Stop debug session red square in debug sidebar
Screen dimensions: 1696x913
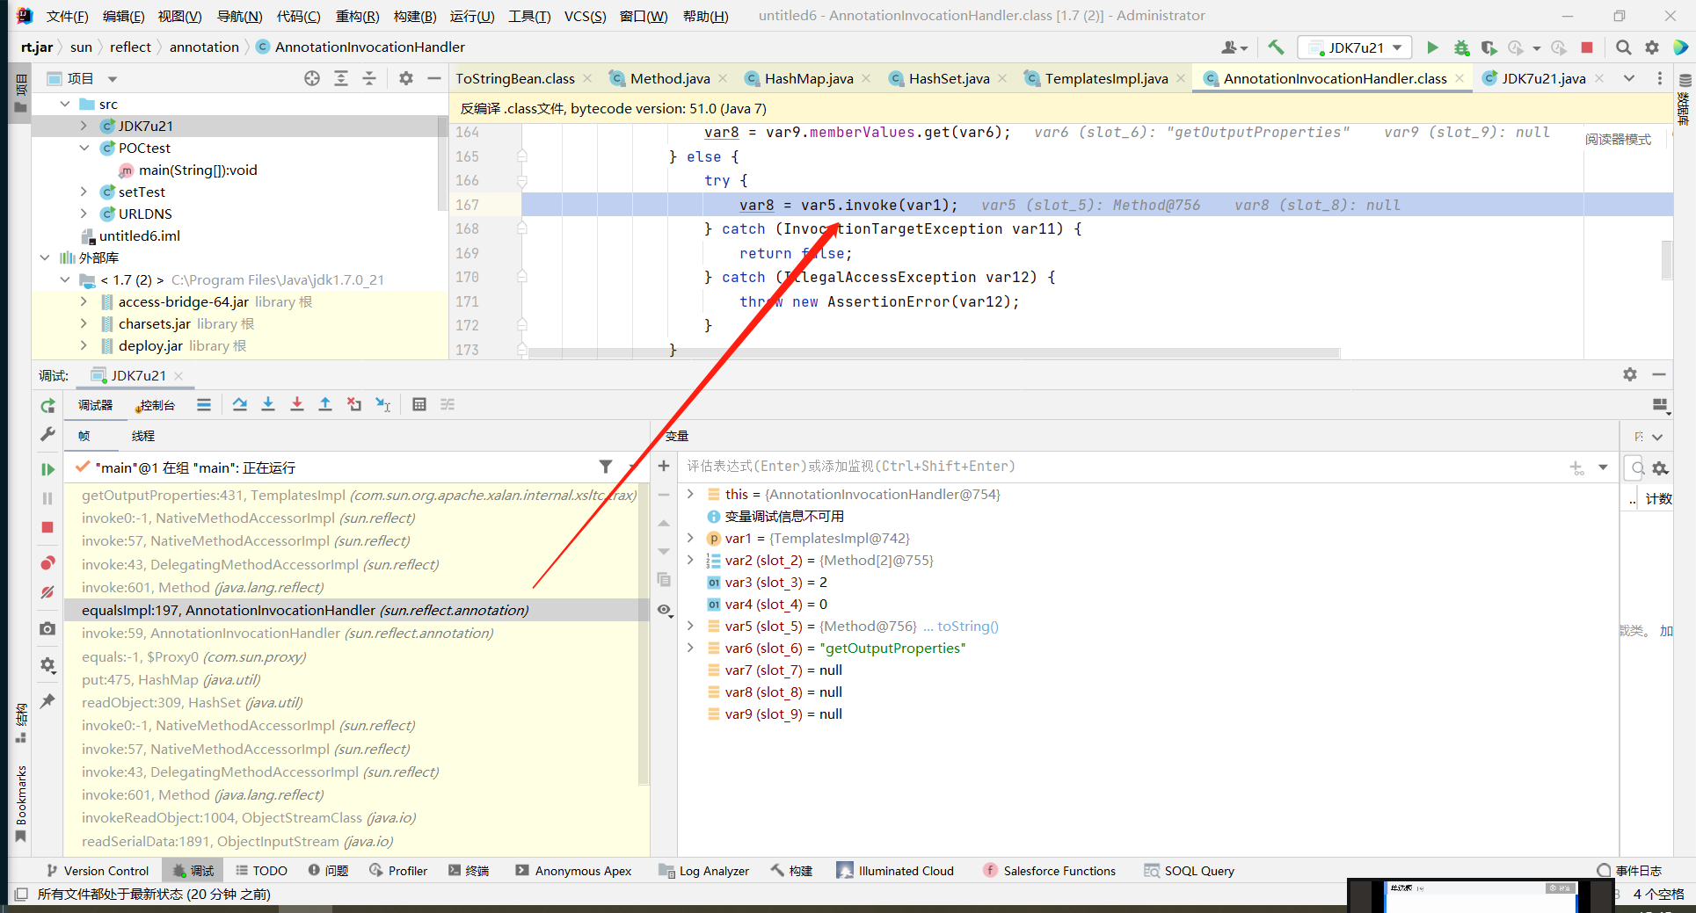(47, 527)
